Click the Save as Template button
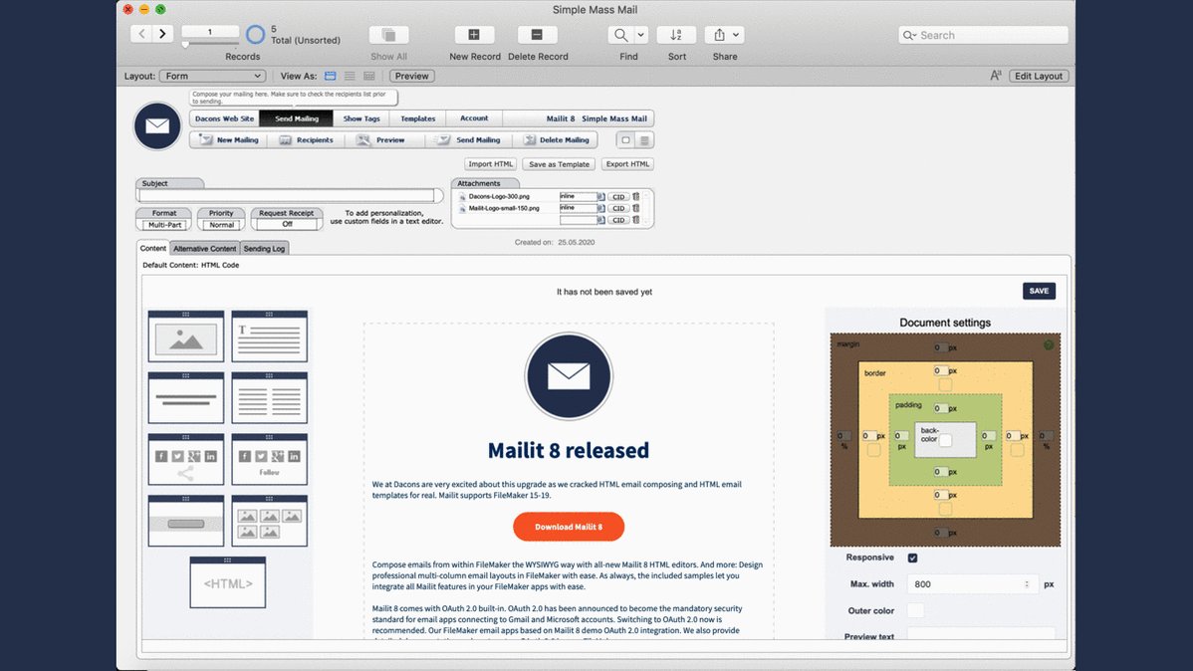 click(559, 164)
